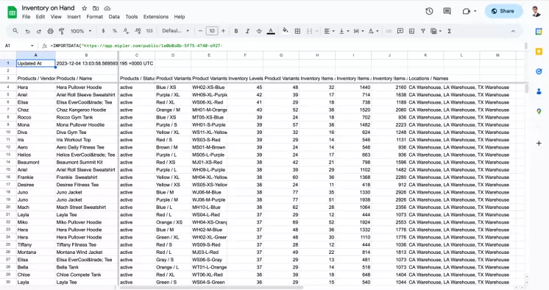
Task: Open vertical align dropdown
Action: pos(344,31)
